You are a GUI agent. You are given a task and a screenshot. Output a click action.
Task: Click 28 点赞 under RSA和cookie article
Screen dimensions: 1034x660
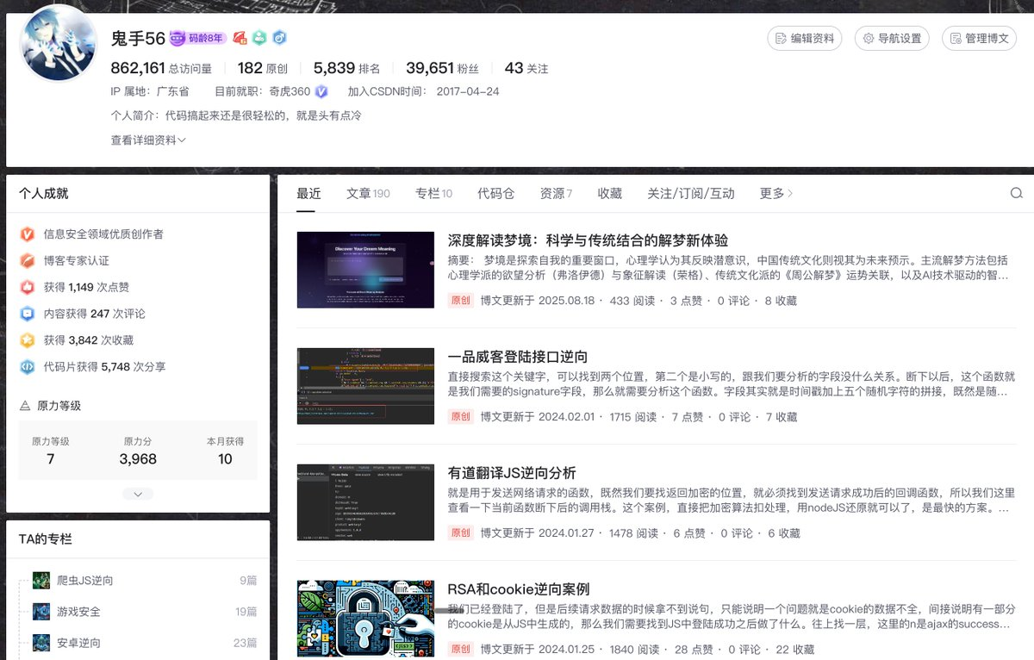[x=693, y=649]
